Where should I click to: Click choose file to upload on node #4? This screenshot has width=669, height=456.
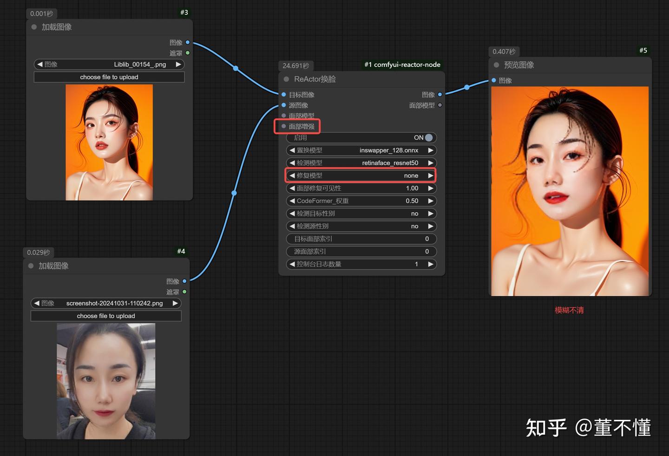[105, 316]
